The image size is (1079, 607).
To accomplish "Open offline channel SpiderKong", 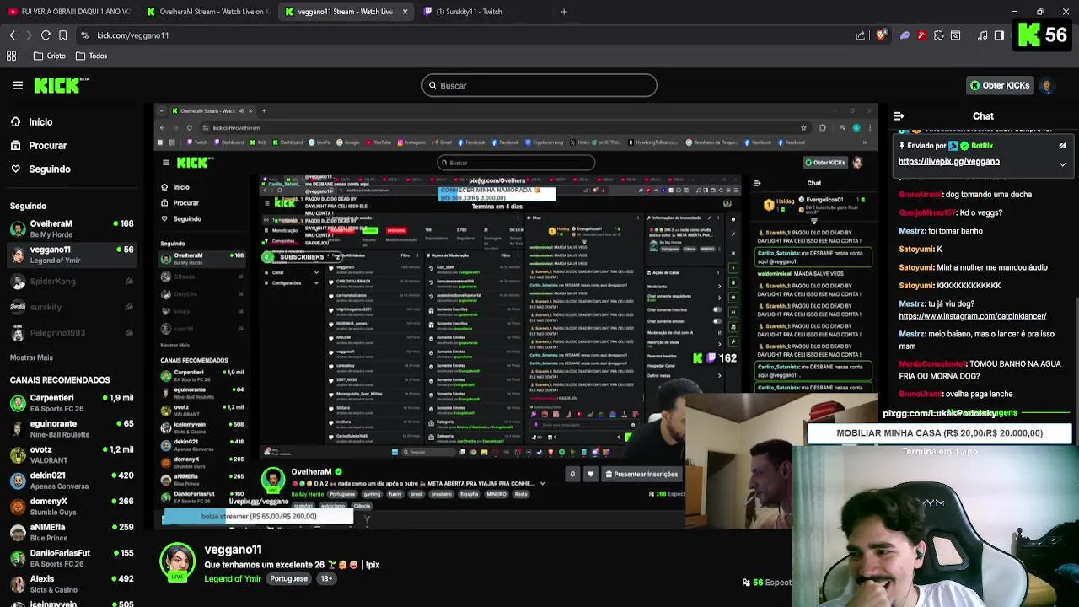I will click(x=72, y=281).
